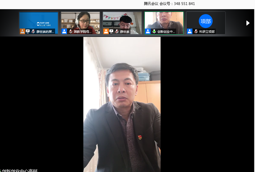The image size is (255, 172).
Task: Click the muted mic icon on 薛世崇的屏 tile
Action: [x=33, y=31]
